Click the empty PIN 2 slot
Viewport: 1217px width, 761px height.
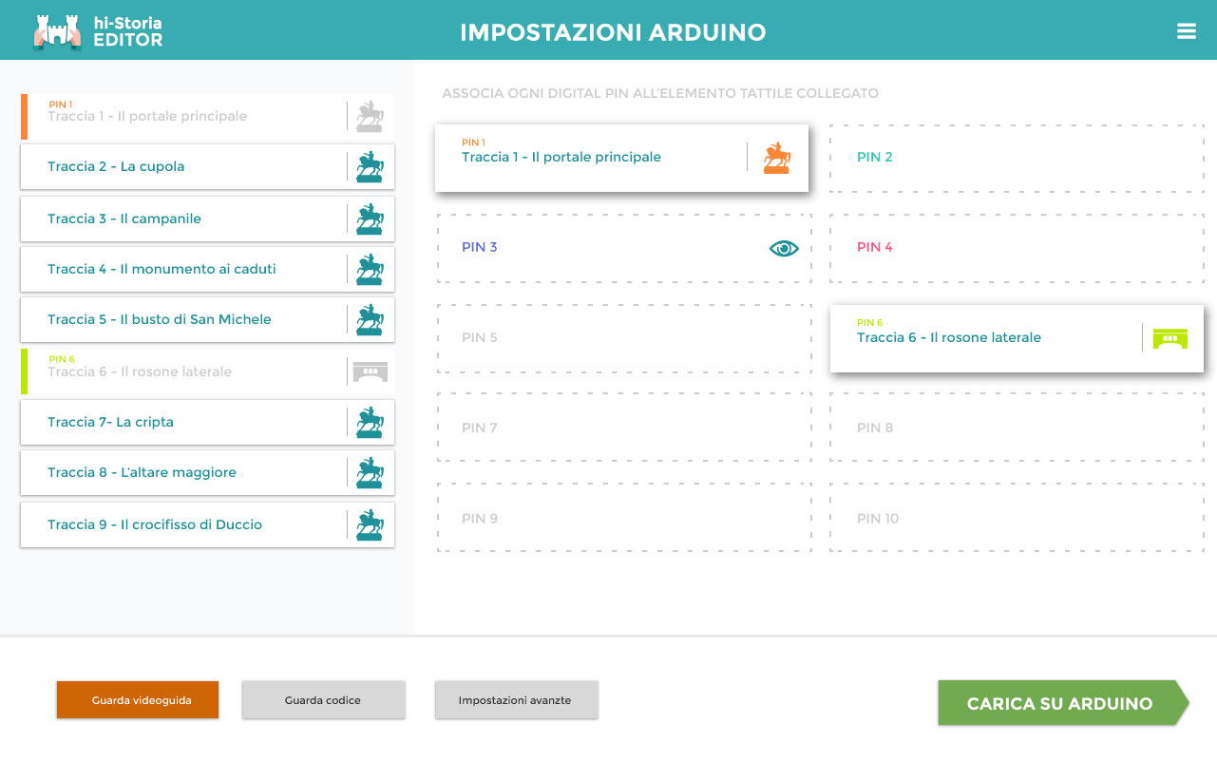[x=1017, y=158]
